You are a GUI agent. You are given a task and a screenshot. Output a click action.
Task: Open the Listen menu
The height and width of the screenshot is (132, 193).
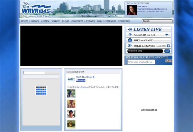[x=45, y=21]
